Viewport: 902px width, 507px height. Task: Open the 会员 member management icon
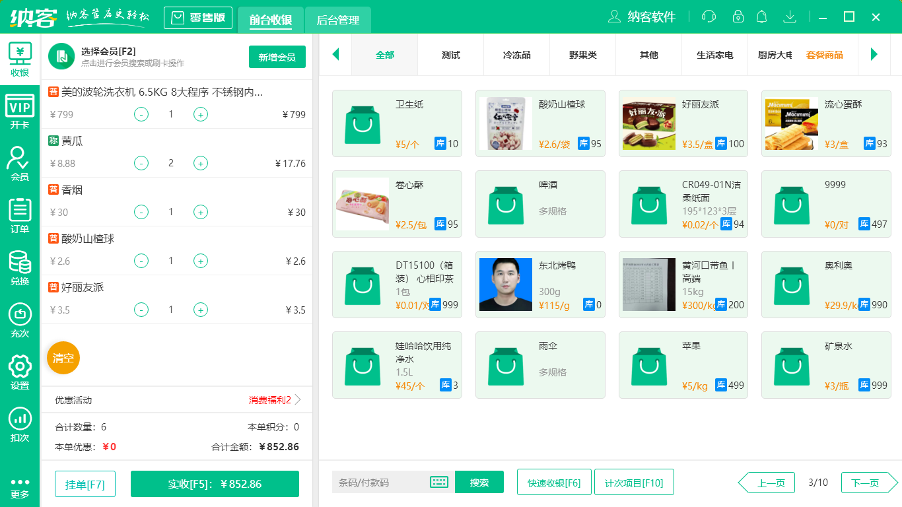pyautogui.click(x=20, y=162)
